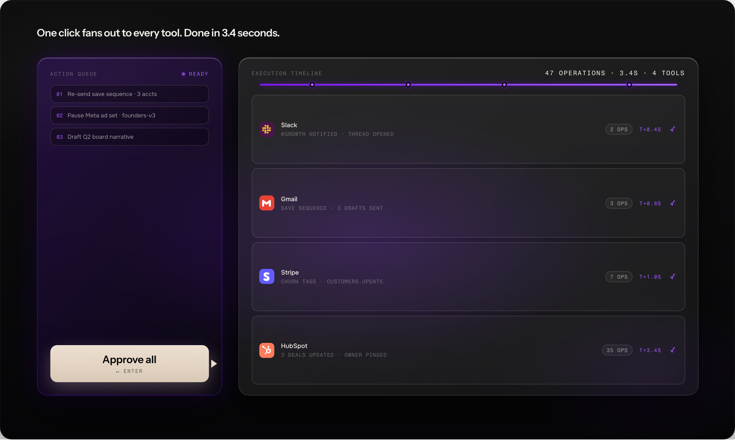
Task: Click the play arrow beside Approve all
Action: (x=214, y=364)
